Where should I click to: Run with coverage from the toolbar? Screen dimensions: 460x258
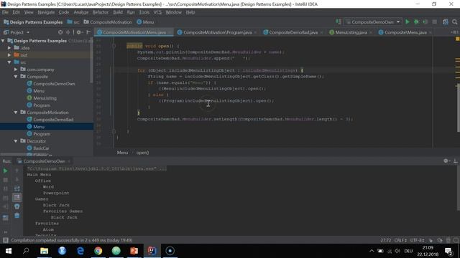pos(425,22)
